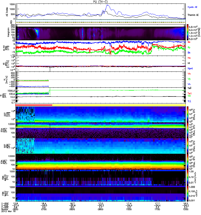Click X-GSE value 18.0
The height and width of the screenshot is (215, 201).
click(185, 203)
